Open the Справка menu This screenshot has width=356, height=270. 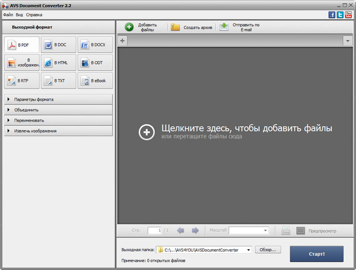[34, 14]
